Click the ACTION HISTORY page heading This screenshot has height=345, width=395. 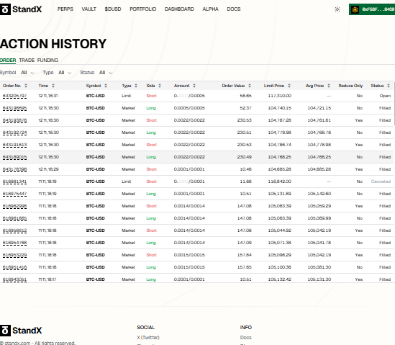pos(53,44)
